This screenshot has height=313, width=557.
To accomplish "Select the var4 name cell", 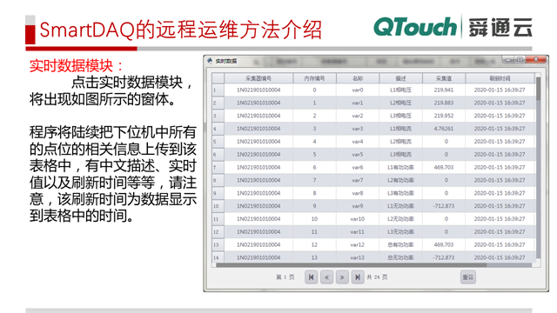I will (x=358, y=142).
